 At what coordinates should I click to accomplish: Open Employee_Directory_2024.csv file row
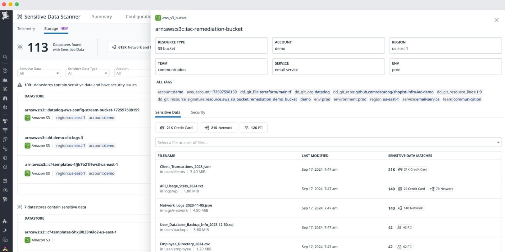click(x=328, y=245)
